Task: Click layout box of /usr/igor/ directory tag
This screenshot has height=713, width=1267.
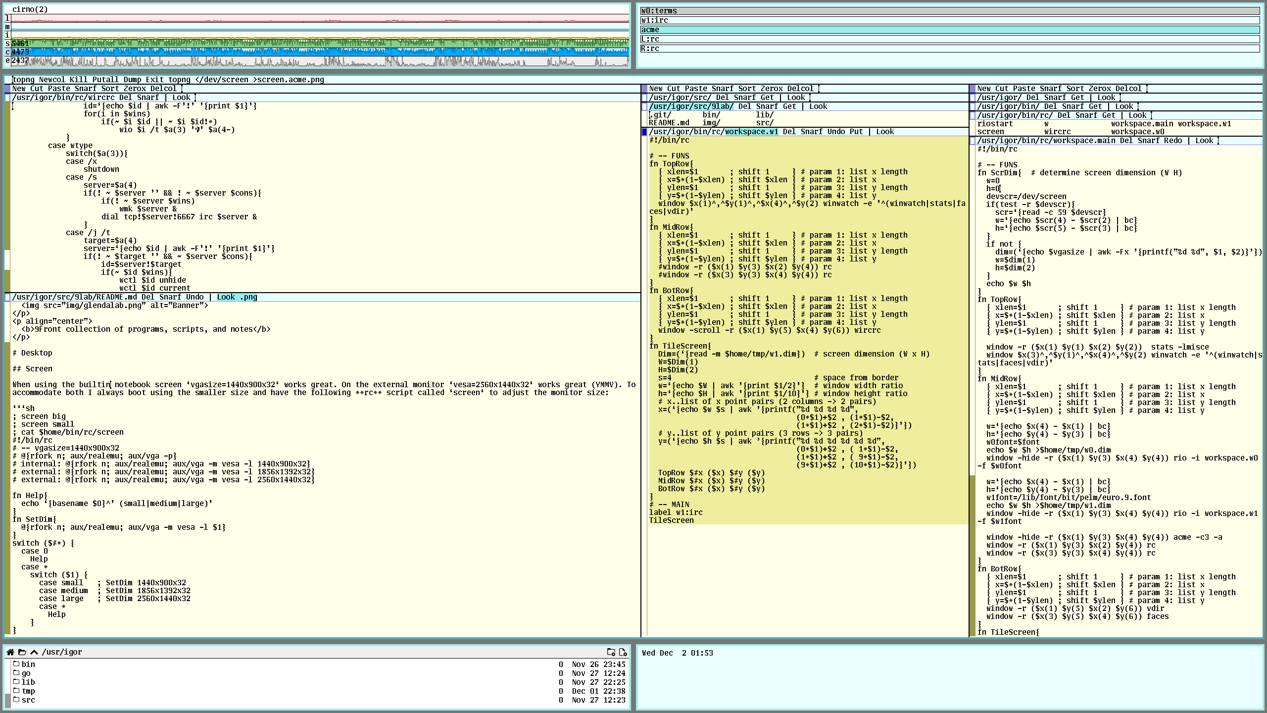Action: click(x=973, y=98)
